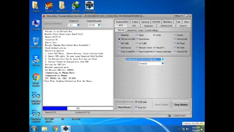Viewport: 234px width, 132px height.
Task: Open the Shahid folder on desktop
Action: [x=36, y=7]
